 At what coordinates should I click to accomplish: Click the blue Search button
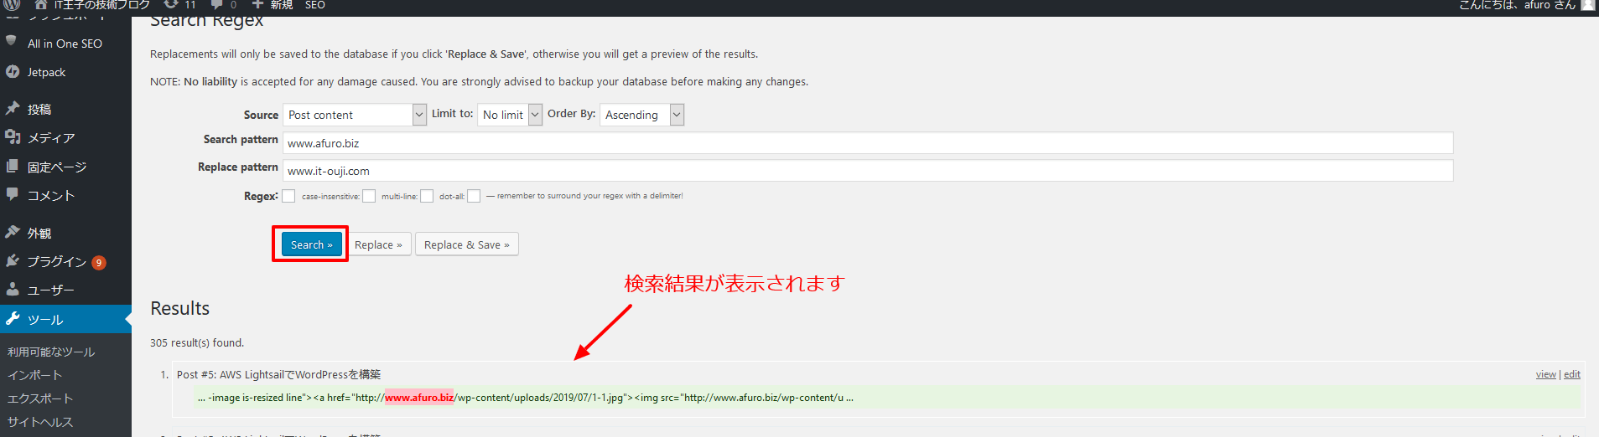coord(311,244)
